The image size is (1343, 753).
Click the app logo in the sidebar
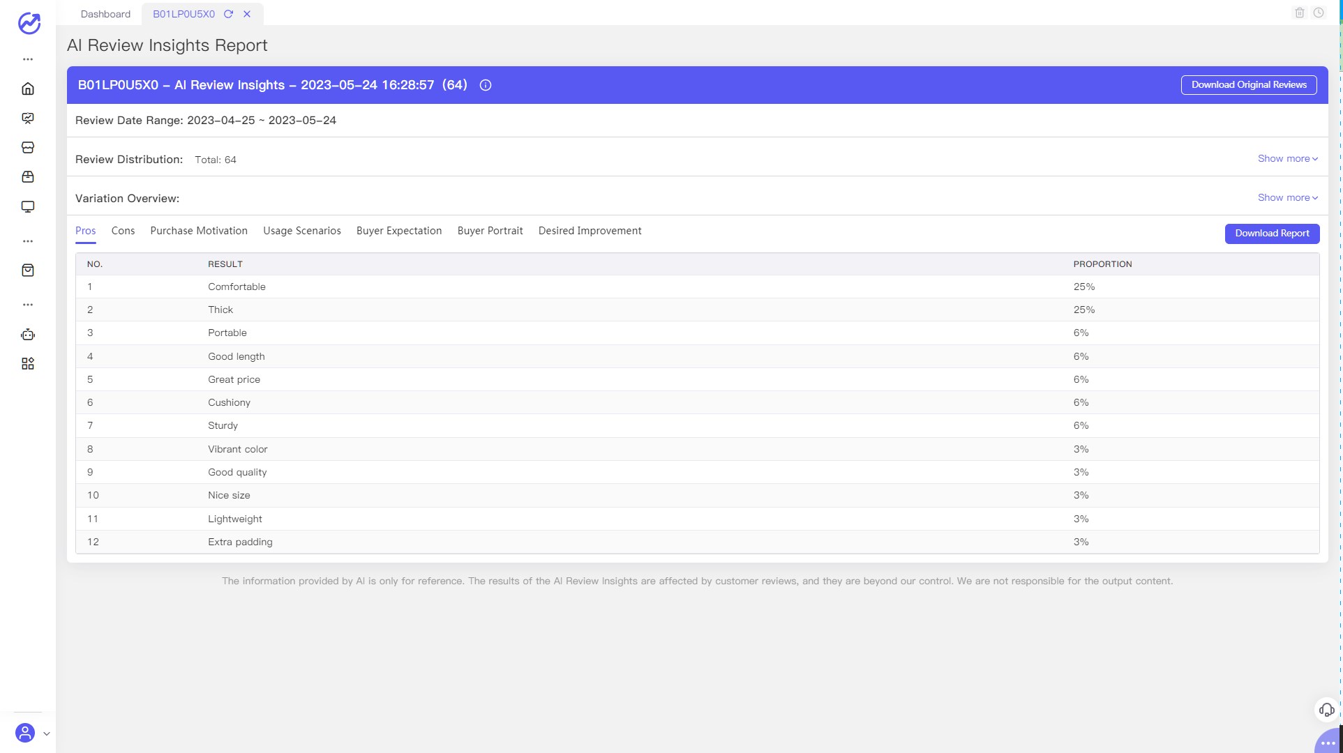pos(29,23)
